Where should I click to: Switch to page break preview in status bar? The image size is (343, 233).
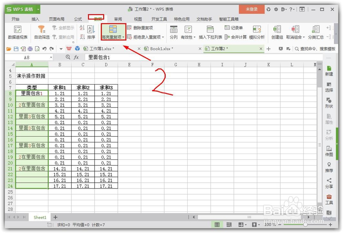click(x=229, y=225)
